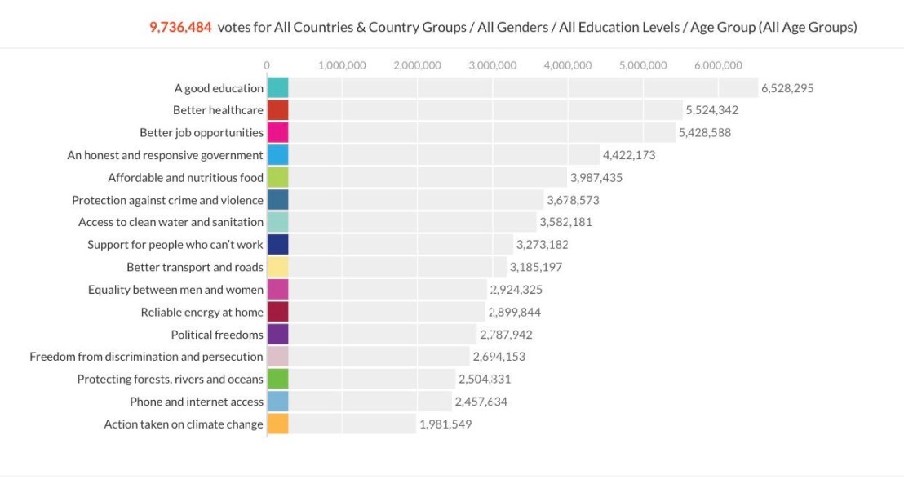Click the Better healthcare bar
The height and width of the screenshot is (493, 904).
(485, 110)
